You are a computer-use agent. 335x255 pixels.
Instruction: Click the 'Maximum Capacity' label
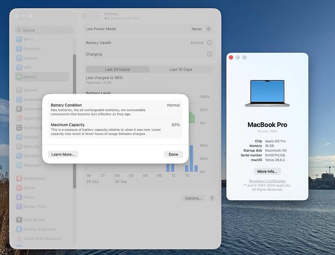pyautogui.click(x=67, y=125)
